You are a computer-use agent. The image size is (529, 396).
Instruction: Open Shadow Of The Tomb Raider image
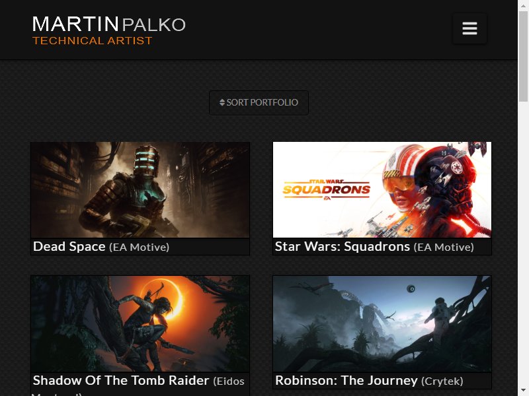coord(140,324)
